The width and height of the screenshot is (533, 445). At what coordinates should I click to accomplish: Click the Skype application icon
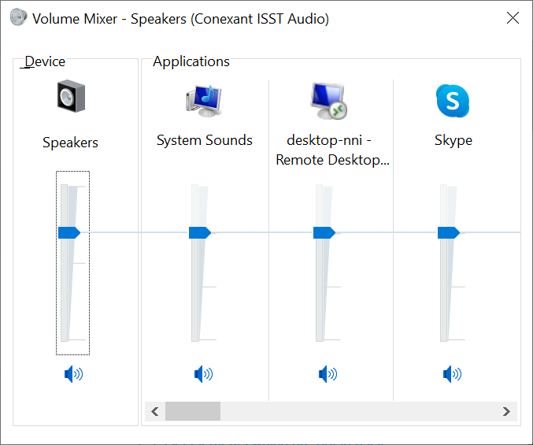(453, 100)
